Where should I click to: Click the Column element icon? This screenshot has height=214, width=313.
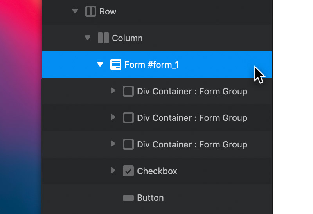click(x=103, y=38)
